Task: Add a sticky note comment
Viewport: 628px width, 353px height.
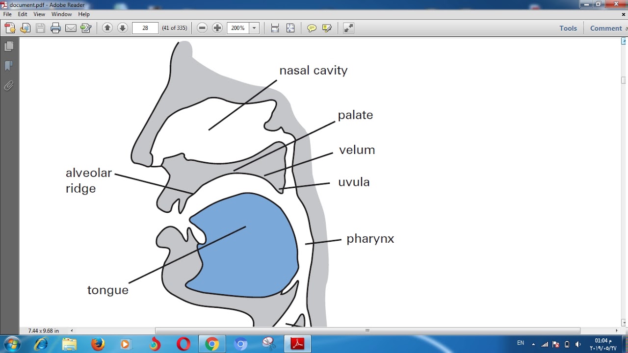Action: [x=312, y=28]
